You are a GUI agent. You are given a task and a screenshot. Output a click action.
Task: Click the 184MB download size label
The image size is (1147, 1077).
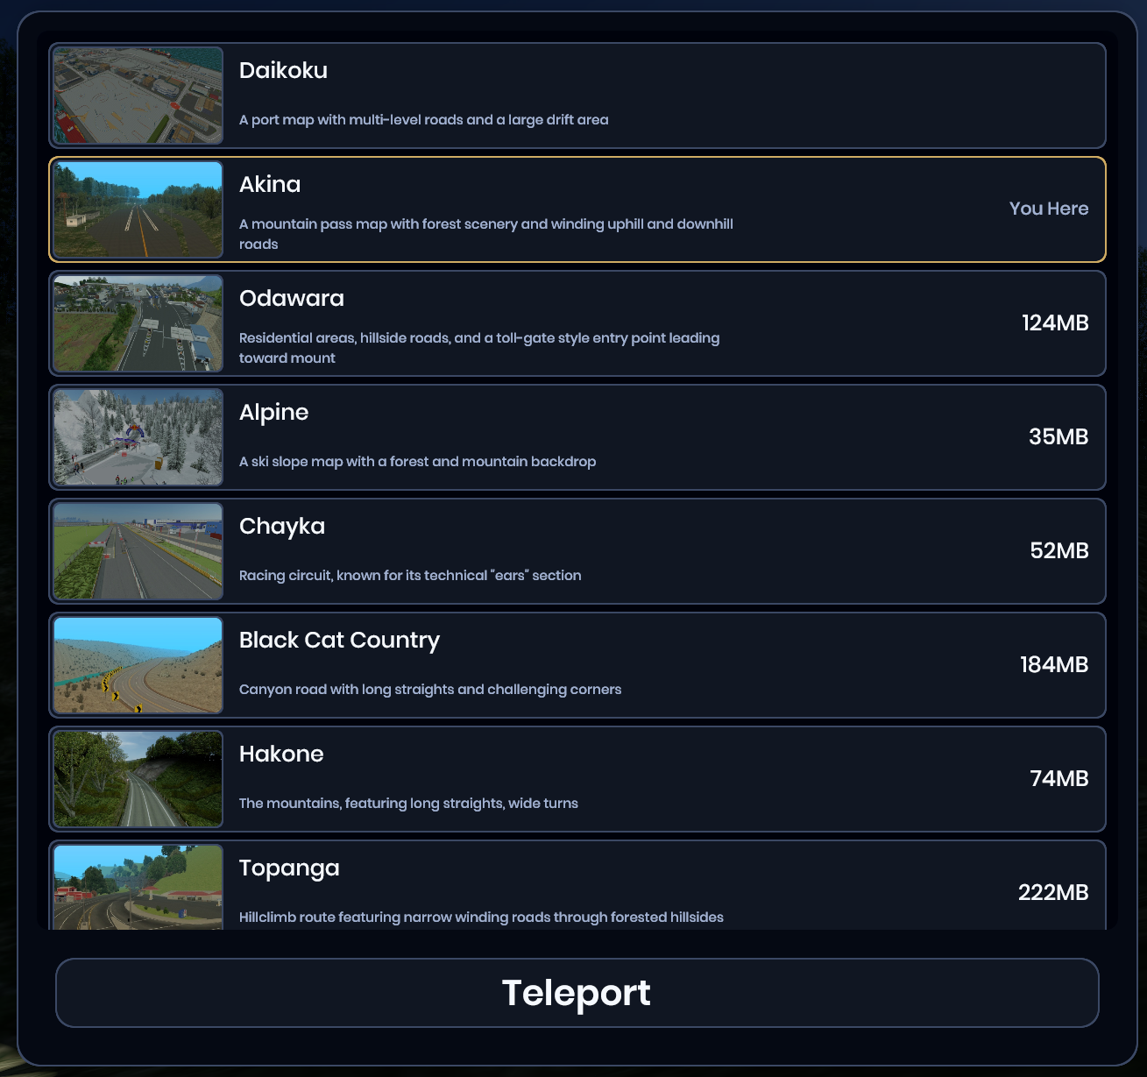click(1053, 665)
